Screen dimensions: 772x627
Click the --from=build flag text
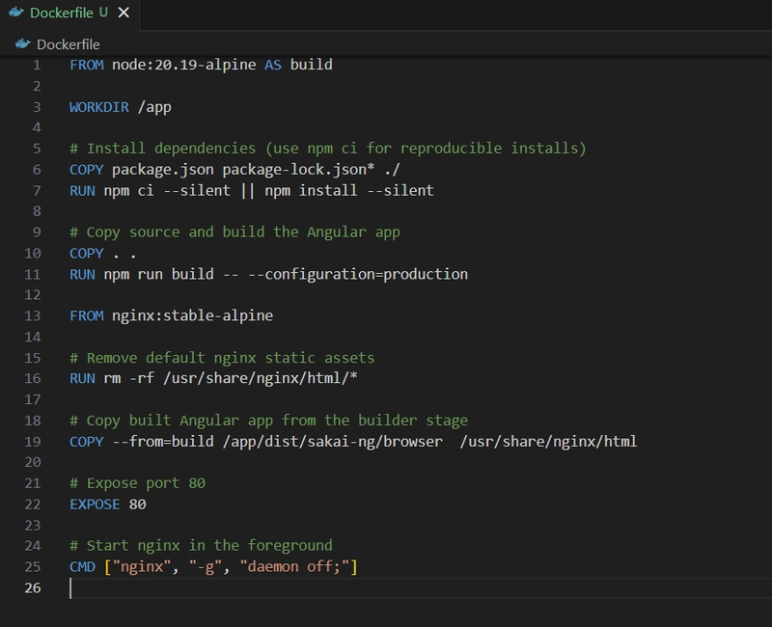point(161,442)
